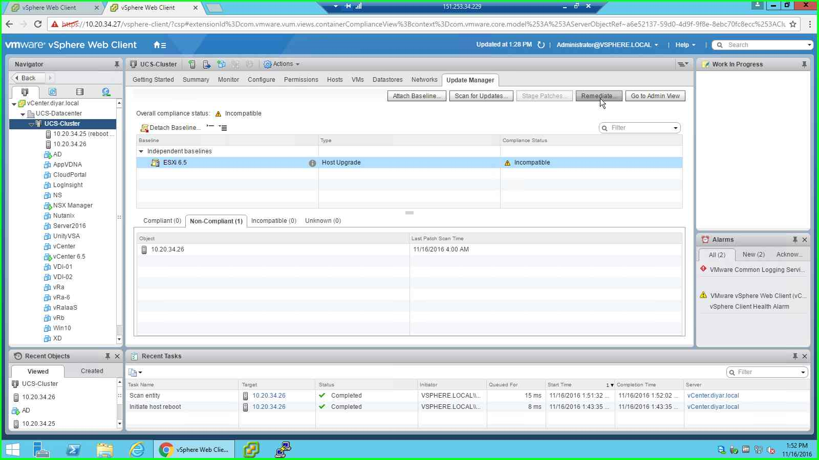Click the refresh icon next to Updated time

[541, 45]
